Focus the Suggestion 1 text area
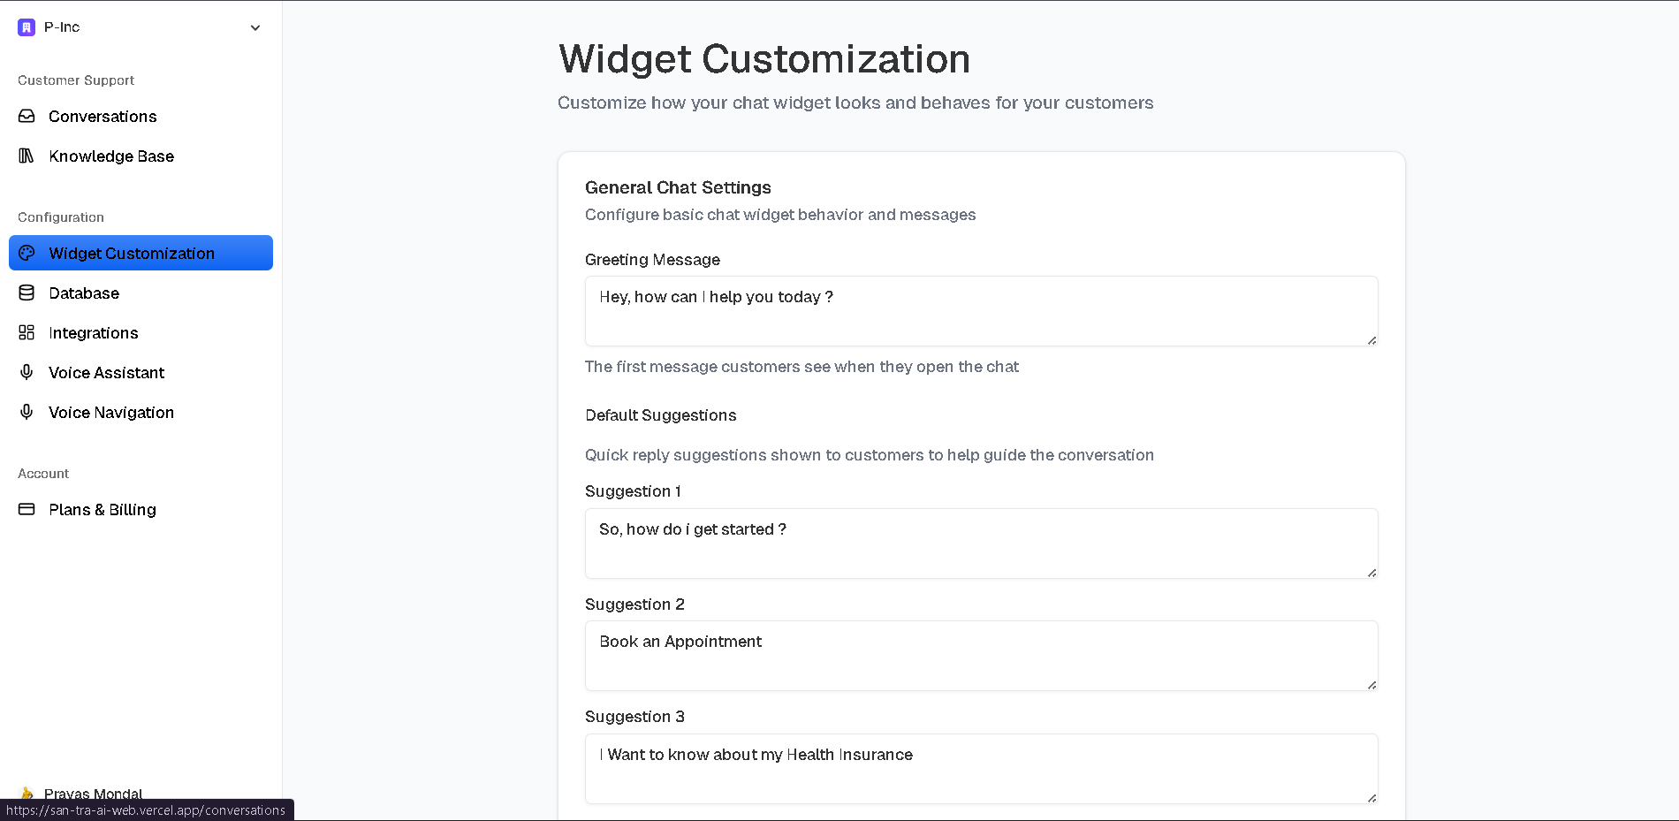The image size is (1679, 821). [981, 544]
